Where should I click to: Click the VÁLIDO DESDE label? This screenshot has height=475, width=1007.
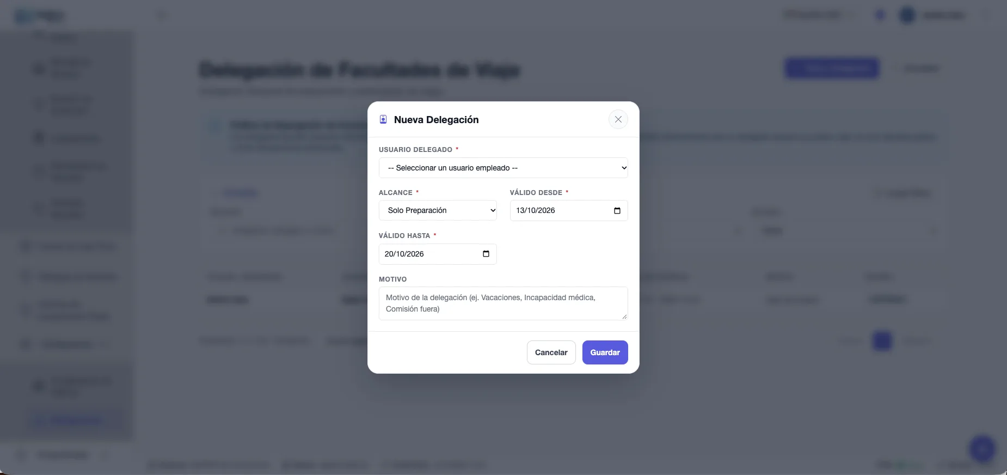[x=536, y=192]
